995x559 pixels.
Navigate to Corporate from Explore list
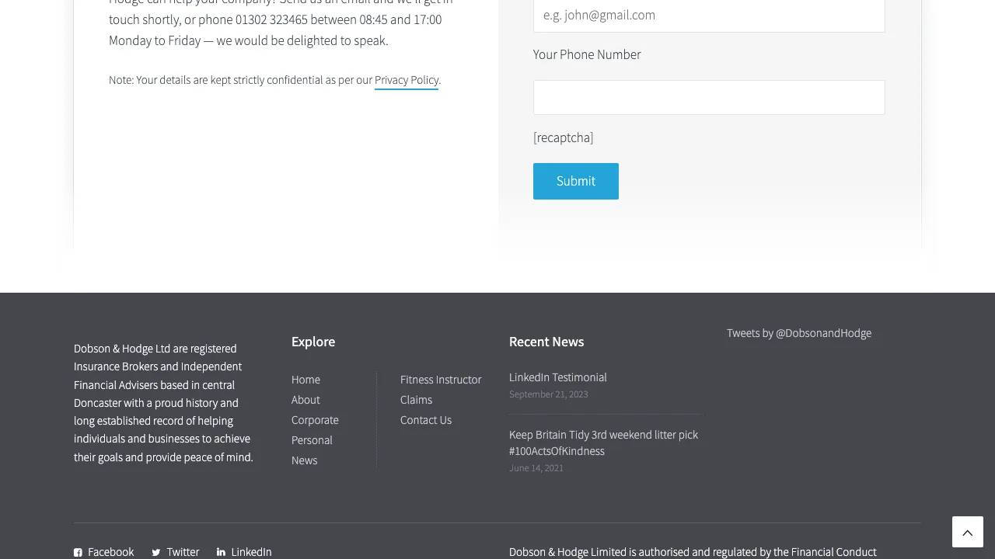click(315, 420)
